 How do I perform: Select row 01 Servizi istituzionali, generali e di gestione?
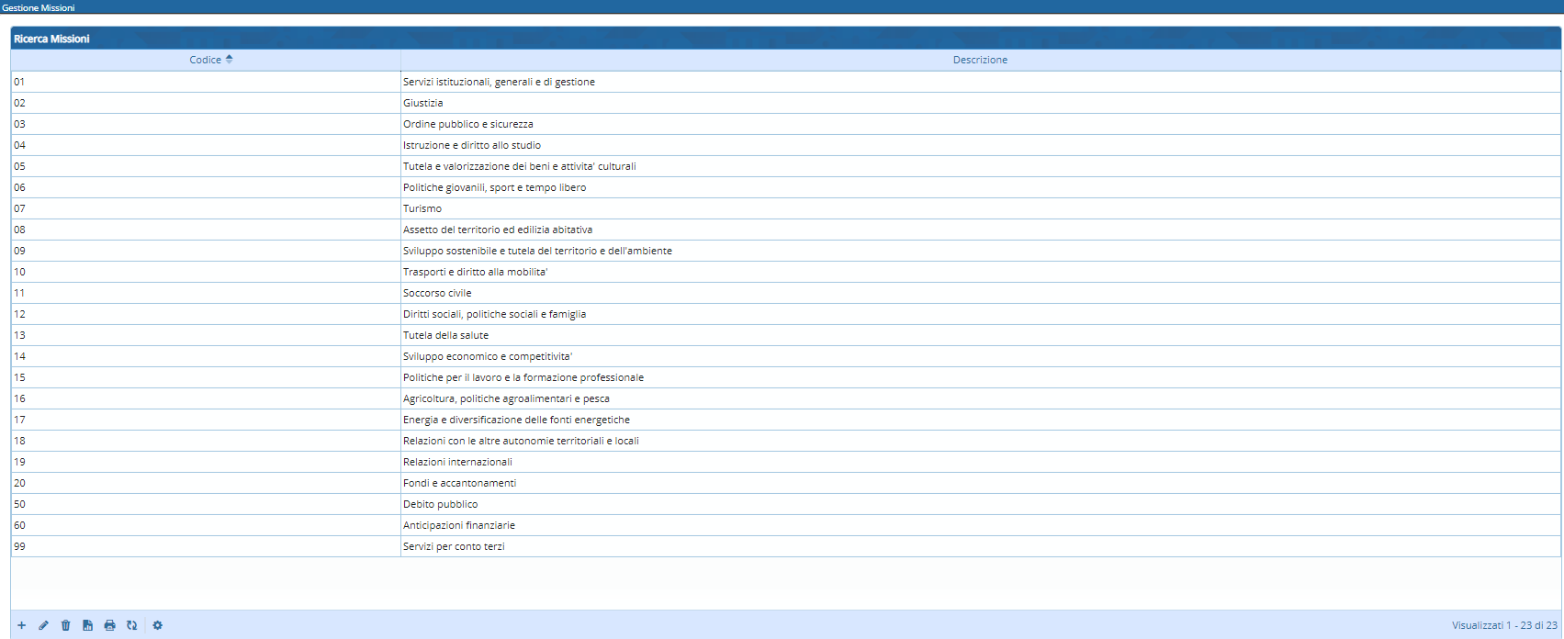[x=499, y=82]
